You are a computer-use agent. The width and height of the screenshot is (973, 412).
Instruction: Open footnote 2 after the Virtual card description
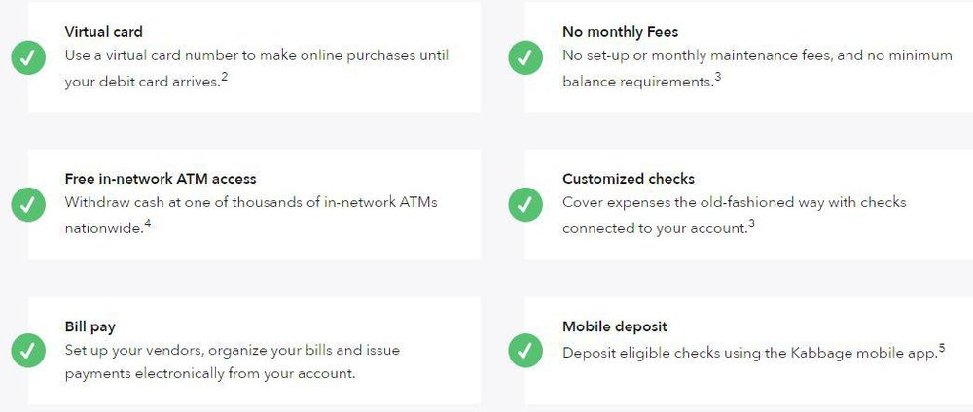tap(224, 77)
